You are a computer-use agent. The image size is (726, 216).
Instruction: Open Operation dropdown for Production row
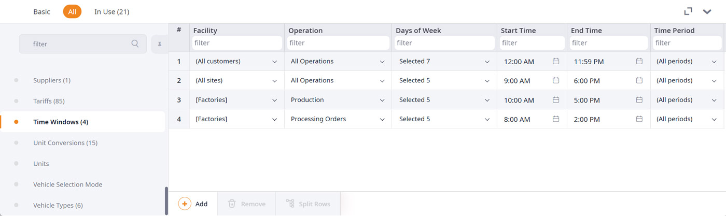click(x=338, y=100)
